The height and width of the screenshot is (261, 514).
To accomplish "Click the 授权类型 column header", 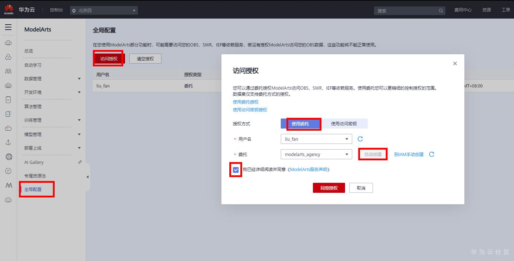I will tap(193, 75).
